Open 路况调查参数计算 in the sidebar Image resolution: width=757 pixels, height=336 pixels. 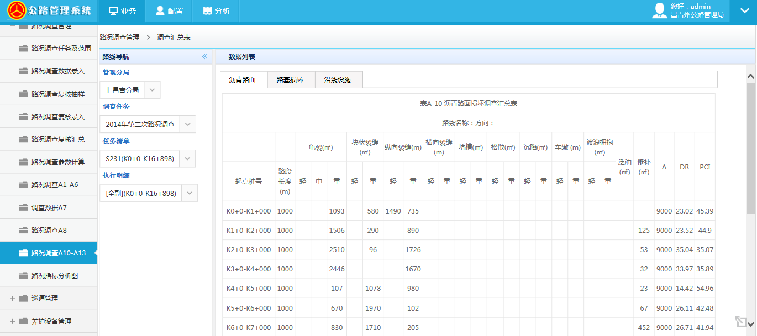[58, 162]
